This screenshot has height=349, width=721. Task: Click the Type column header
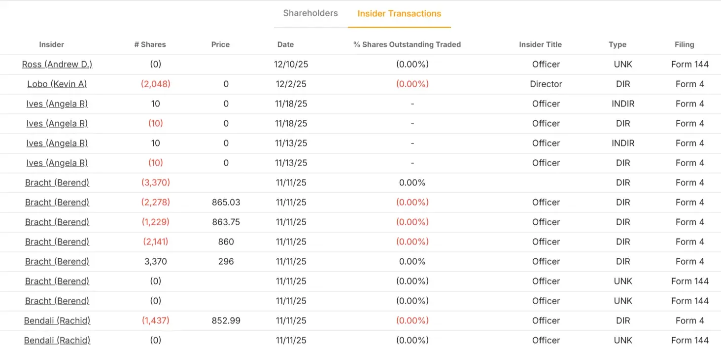(618, 44)
